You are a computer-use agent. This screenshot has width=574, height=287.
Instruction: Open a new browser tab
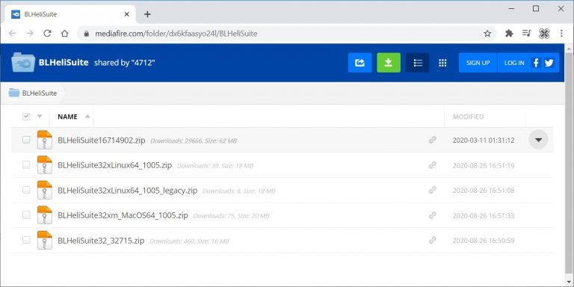[147, 14]
